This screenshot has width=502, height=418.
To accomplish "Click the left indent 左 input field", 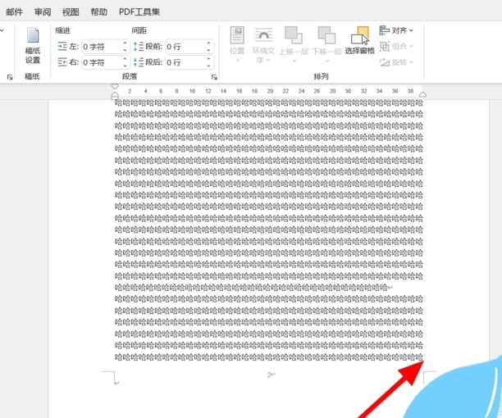I will (x=100, y=47).
